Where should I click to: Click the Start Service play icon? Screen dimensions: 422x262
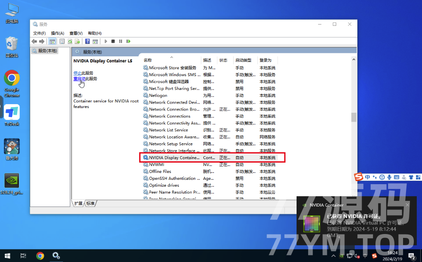tap(106, 41)
